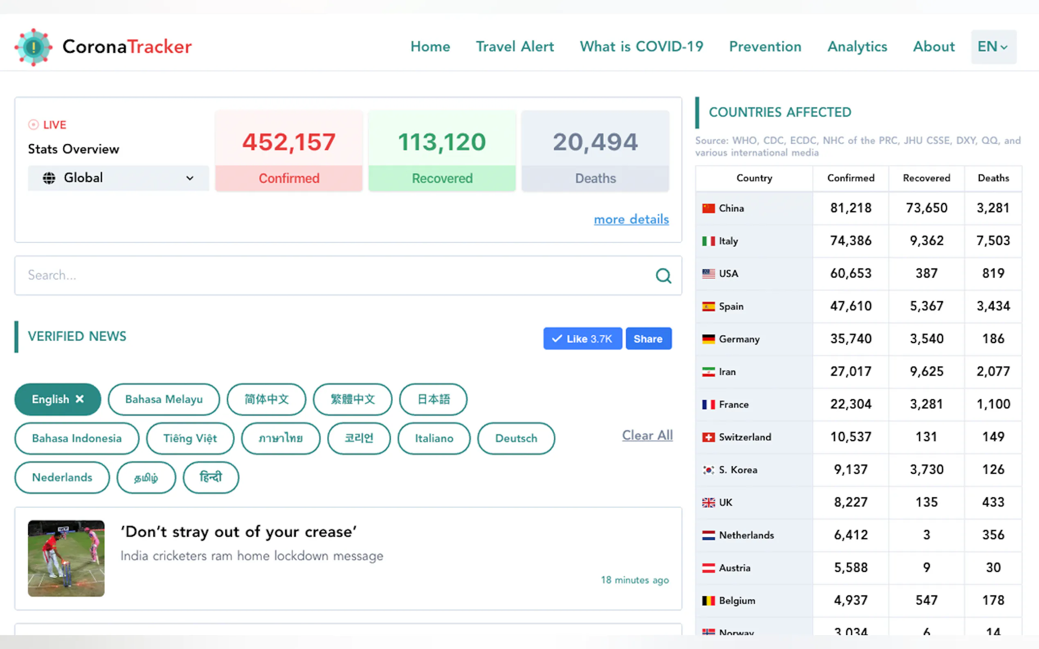This screenshot has width=1039, height=649.
Task: Open the Global region dropdown
Action: click(x=118, y=178)
